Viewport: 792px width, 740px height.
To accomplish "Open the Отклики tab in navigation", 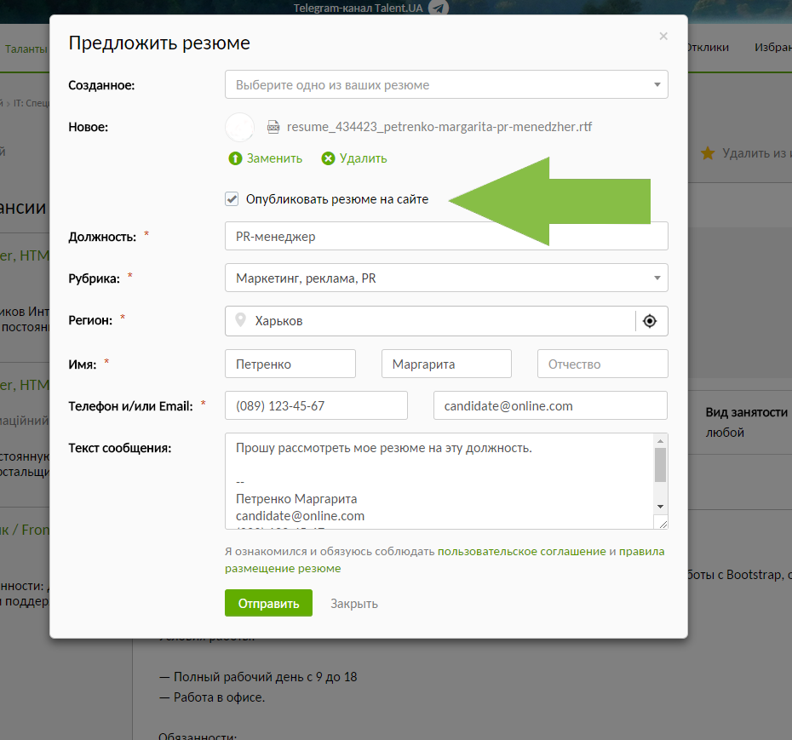I will [708, 48].
